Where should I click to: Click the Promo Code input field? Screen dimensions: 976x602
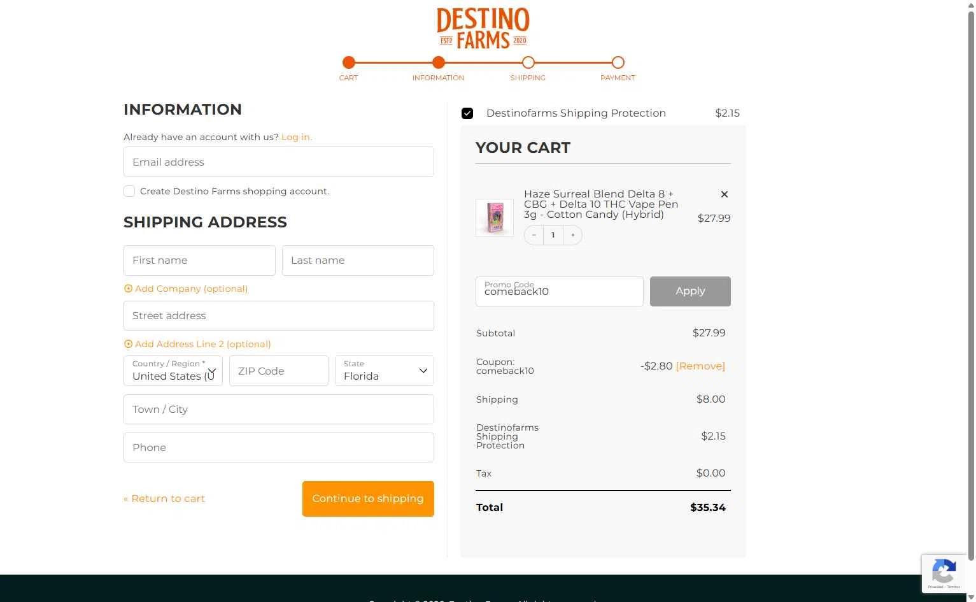click(560, 291)
